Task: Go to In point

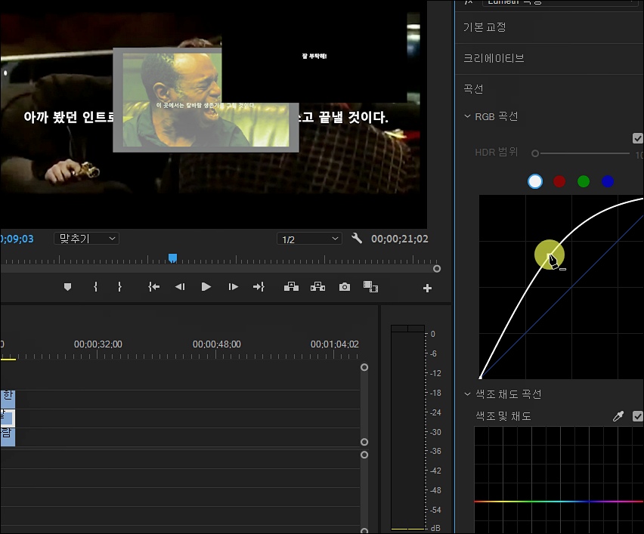Action: point(153,286)
